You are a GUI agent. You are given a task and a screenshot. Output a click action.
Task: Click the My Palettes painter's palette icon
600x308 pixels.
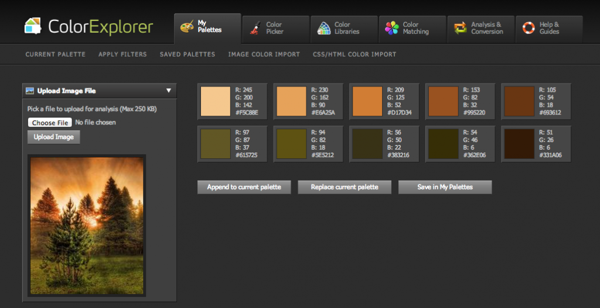[x=187, y=27]
